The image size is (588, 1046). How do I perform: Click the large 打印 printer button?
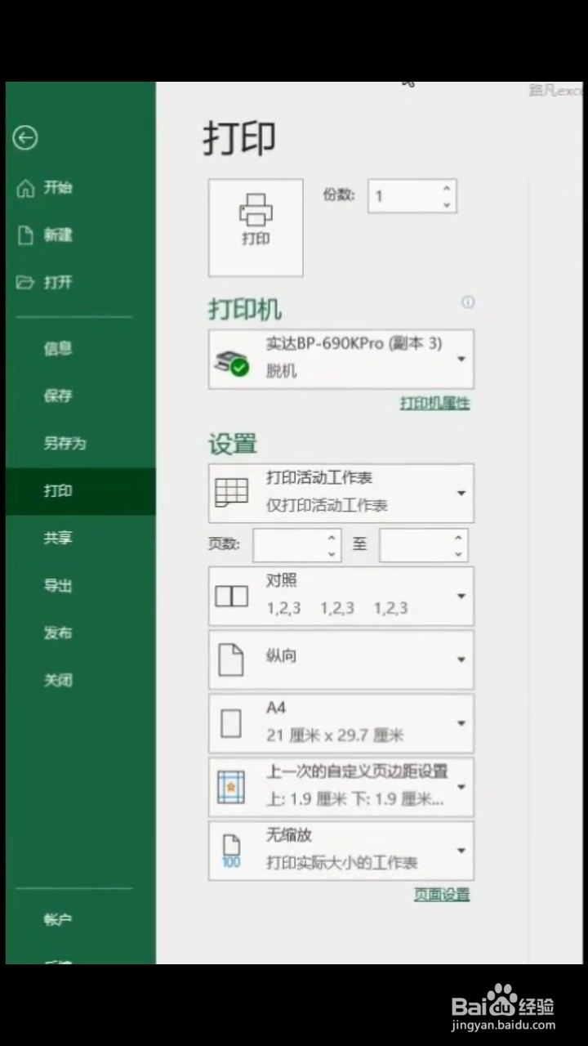[256, 228]
